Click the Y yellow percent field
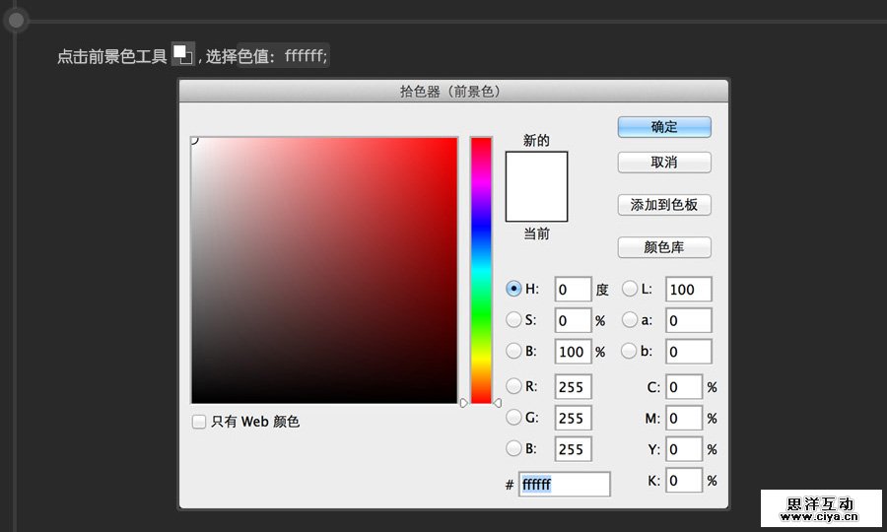The width and height of the screenshot is (887, 532). pos(684,449)
